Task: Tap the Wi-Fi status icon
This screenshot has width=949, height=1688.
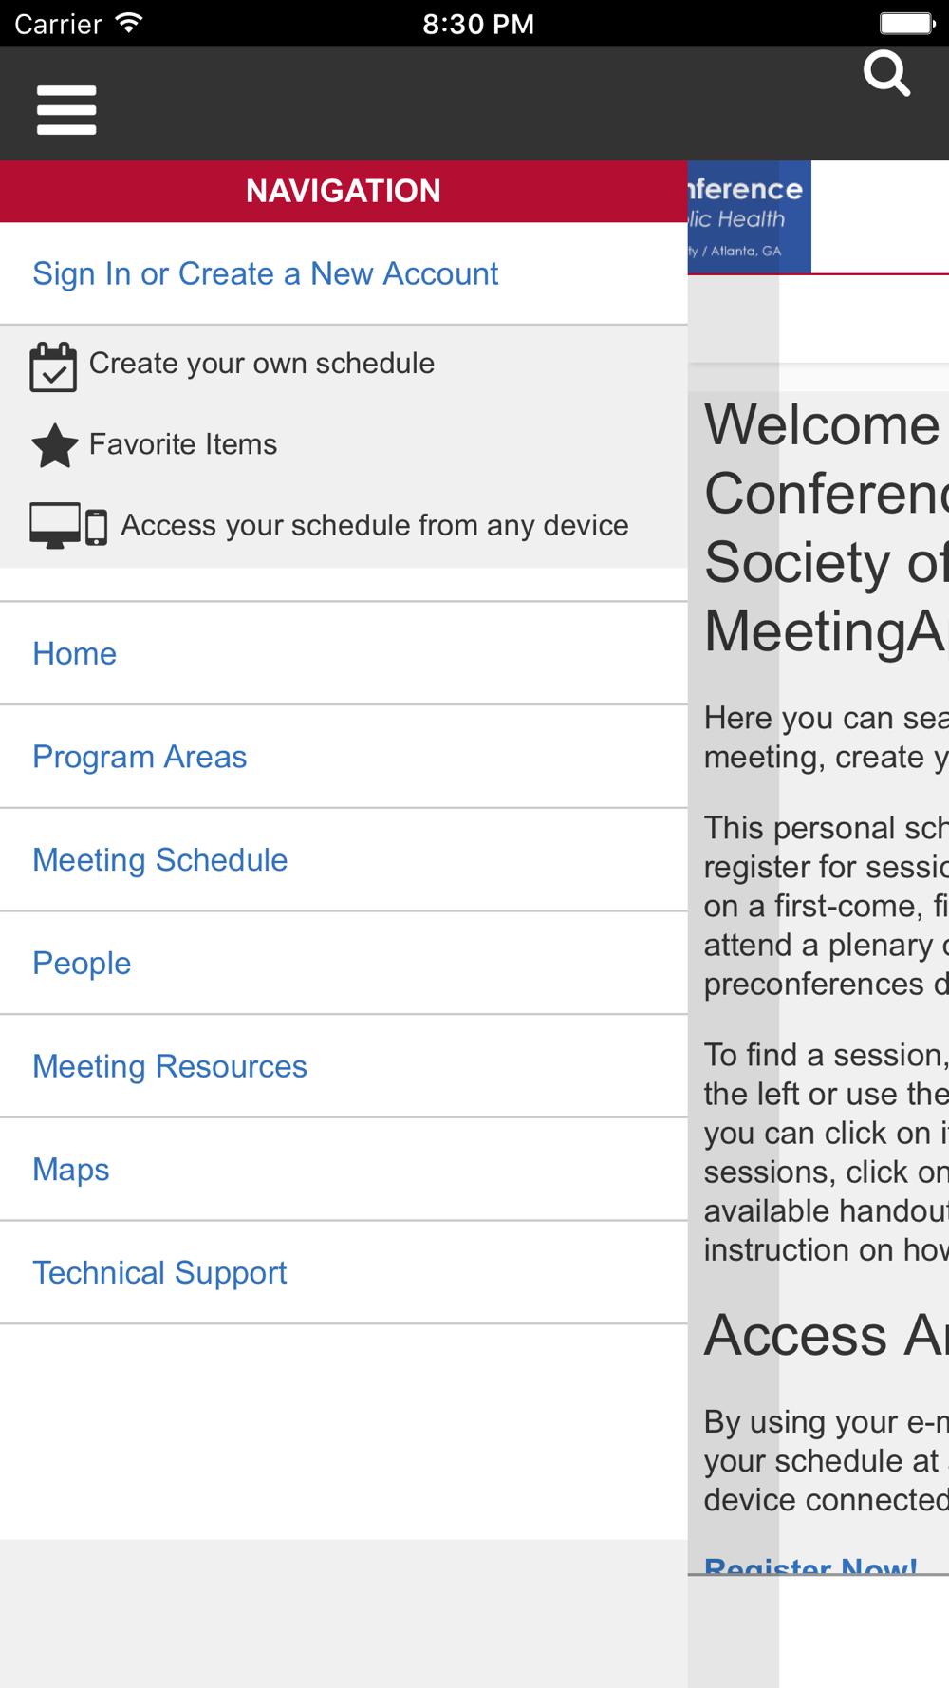Action: tap(128, 23)
